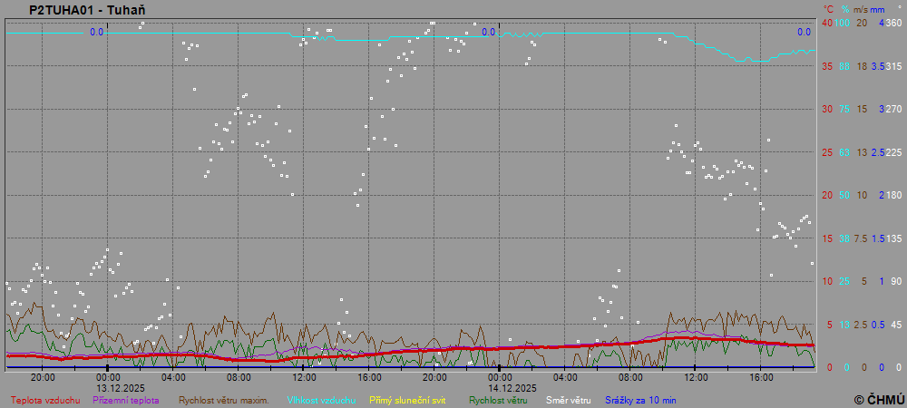Screen dimensions: 907x408
Task: Click the Rychlost větru maxim. legend entry
Action: click(x=224, y=399)
